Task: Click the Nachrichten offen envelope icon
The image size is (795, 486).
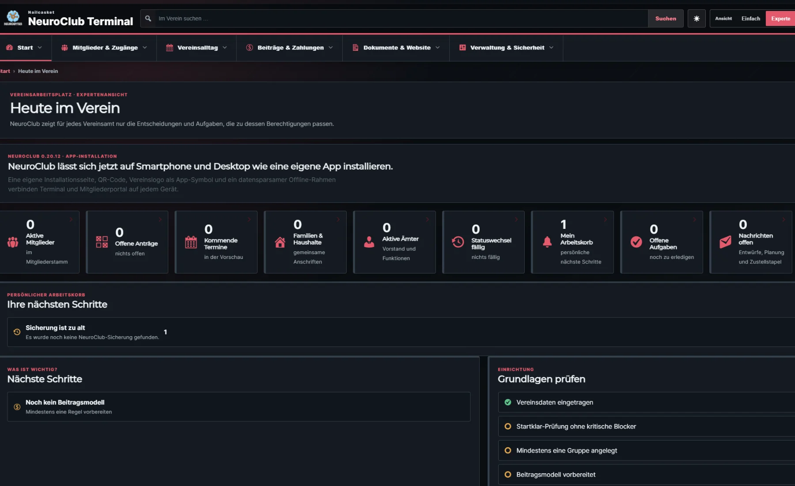Action: click(726, 242)
